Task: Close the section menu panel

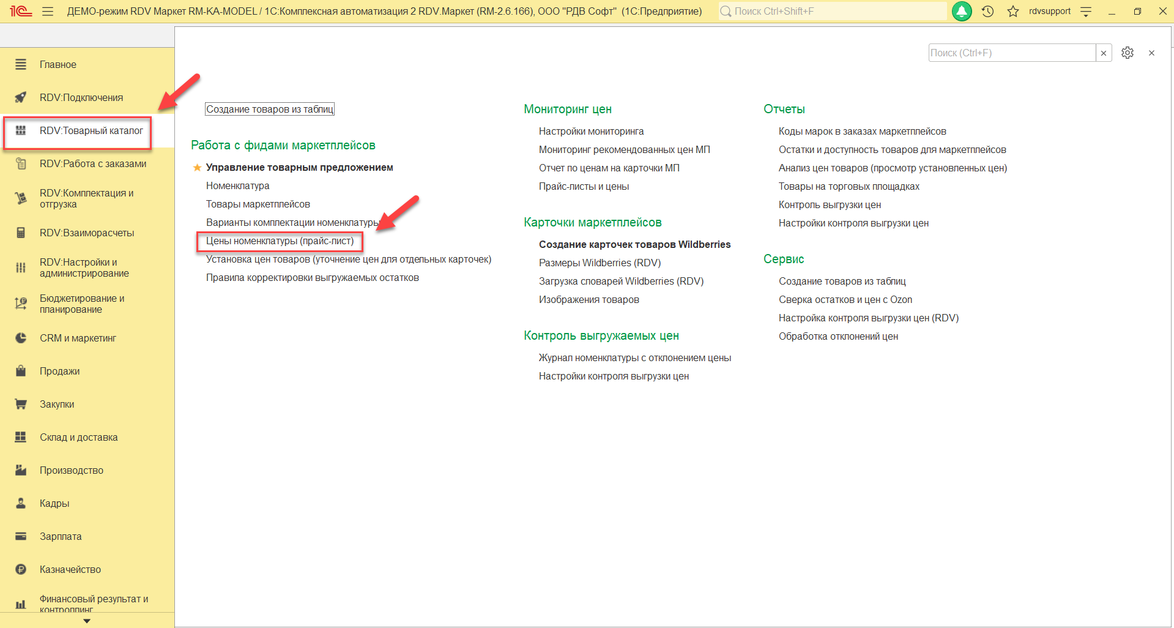Action: [1151, 53]
